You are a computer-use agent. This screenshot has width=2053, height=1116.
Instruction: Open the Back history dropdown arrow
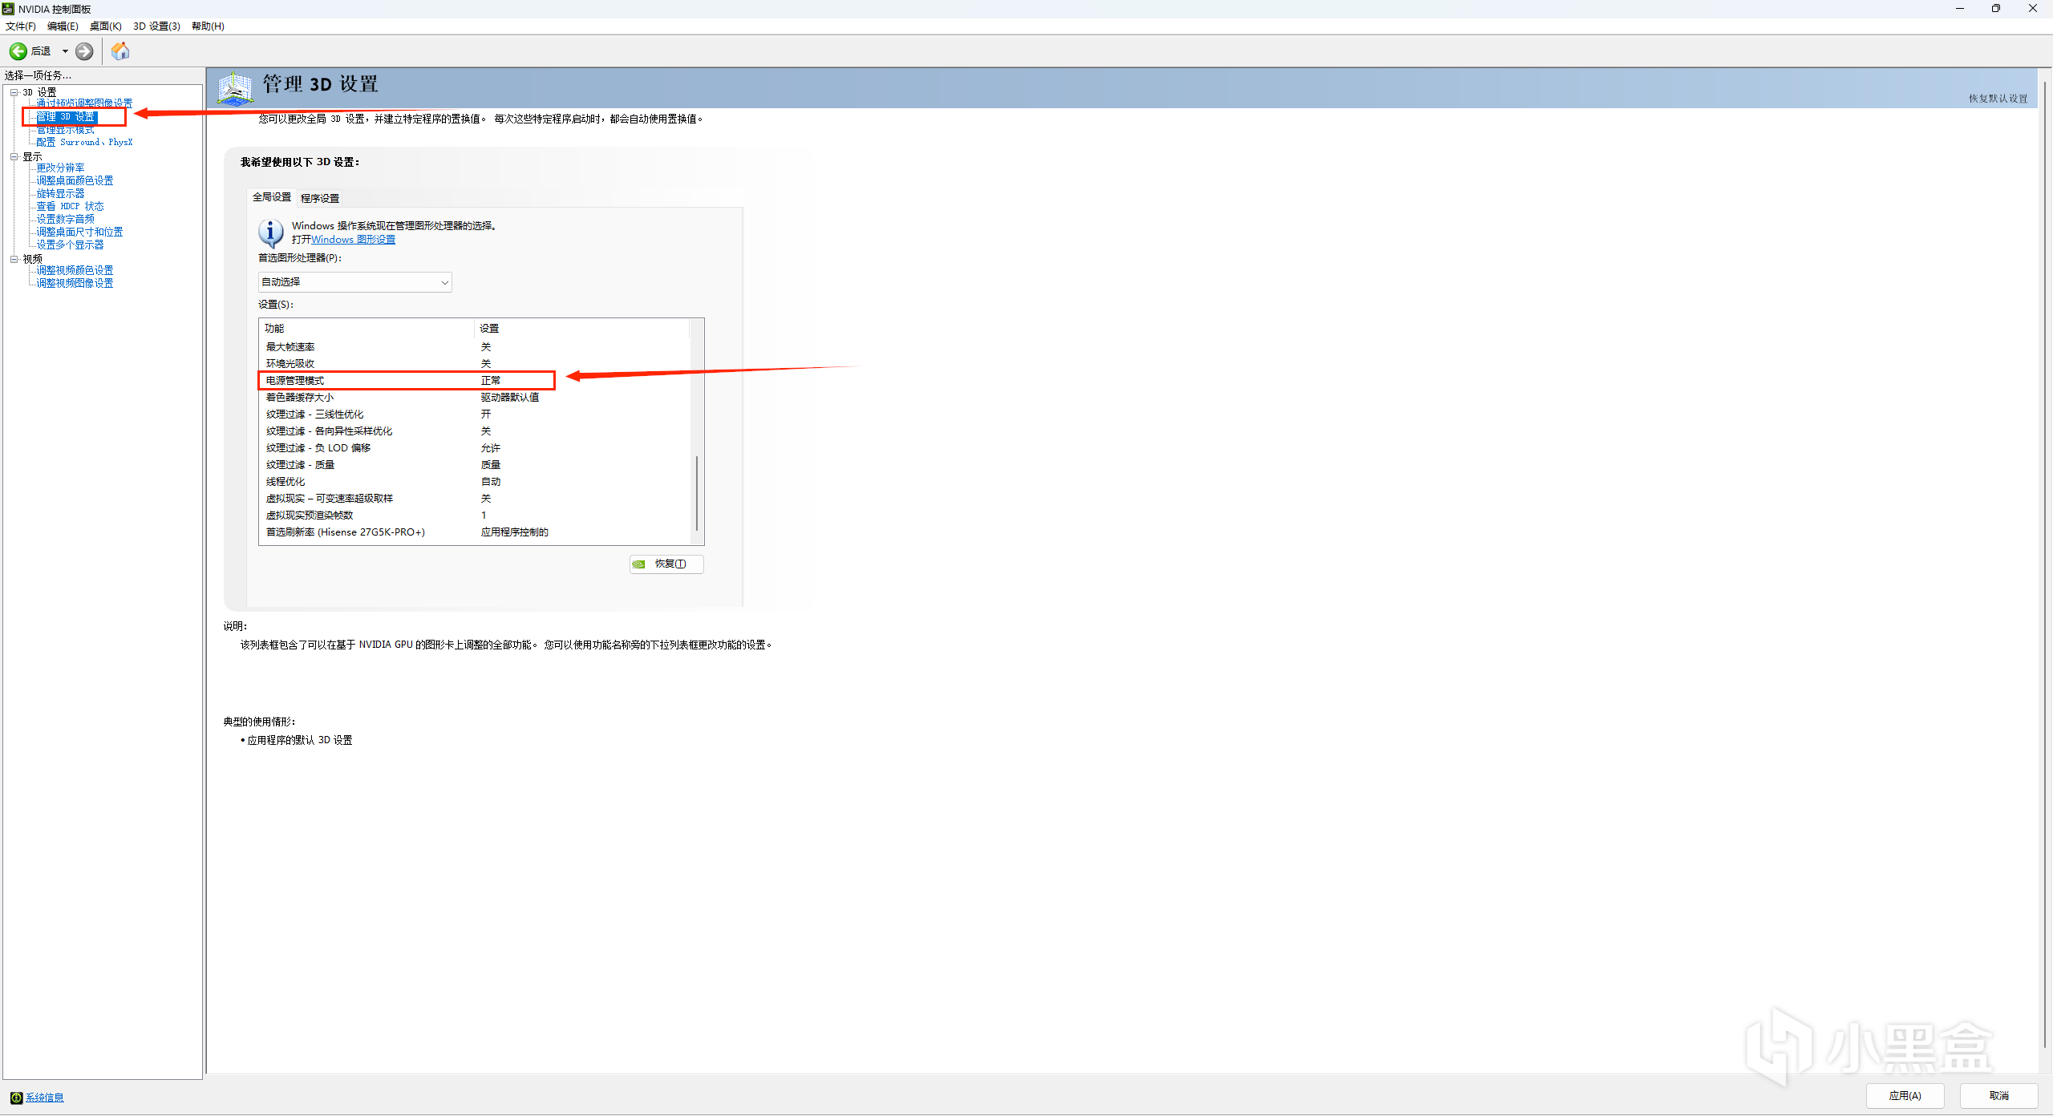tap(65, 51)
